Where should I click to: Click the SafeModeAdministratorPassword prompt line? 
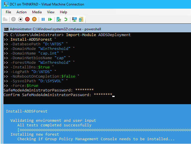[49, 90]
